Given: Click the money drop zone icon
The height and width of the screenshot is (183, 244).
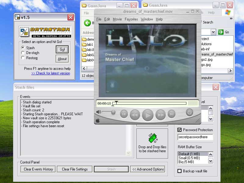Looking at the screenshot, I should click(152, 138).
